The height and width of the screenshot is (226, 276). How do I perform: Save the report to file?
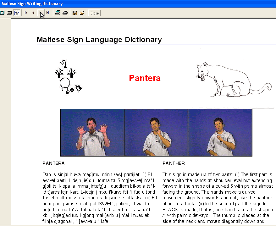coord(75,13)
